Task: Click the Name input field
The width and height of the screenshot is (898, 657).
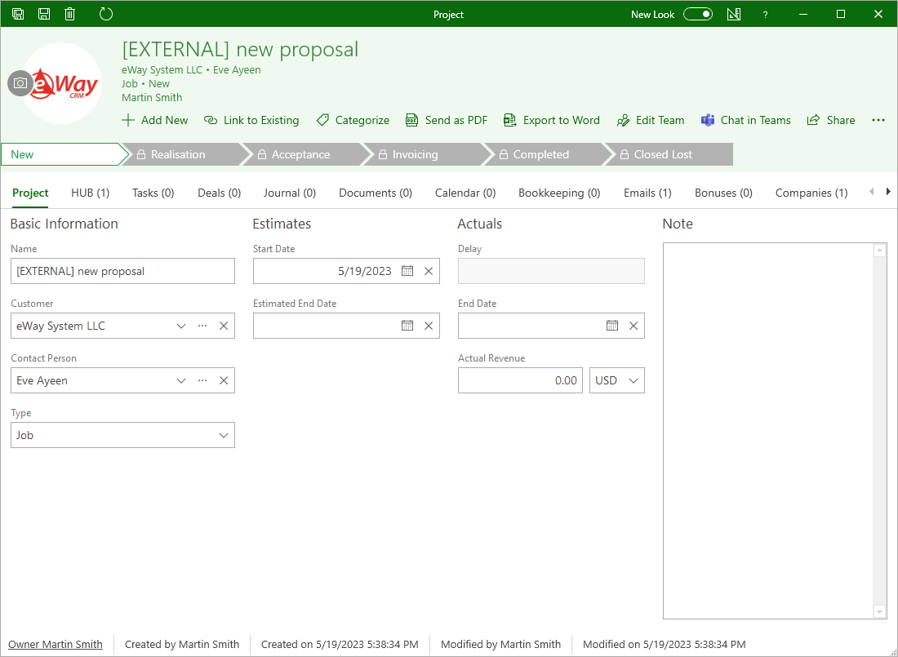Action: [122, 271]
